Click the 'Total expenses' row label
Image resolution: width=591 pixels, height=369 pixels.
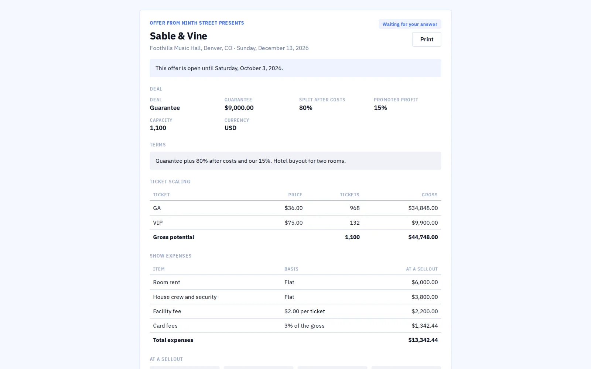pos(173,340)
